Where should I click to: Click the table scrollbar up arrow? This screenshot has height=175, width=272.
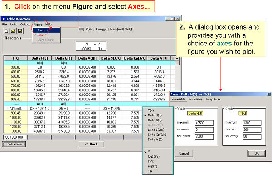177,59
